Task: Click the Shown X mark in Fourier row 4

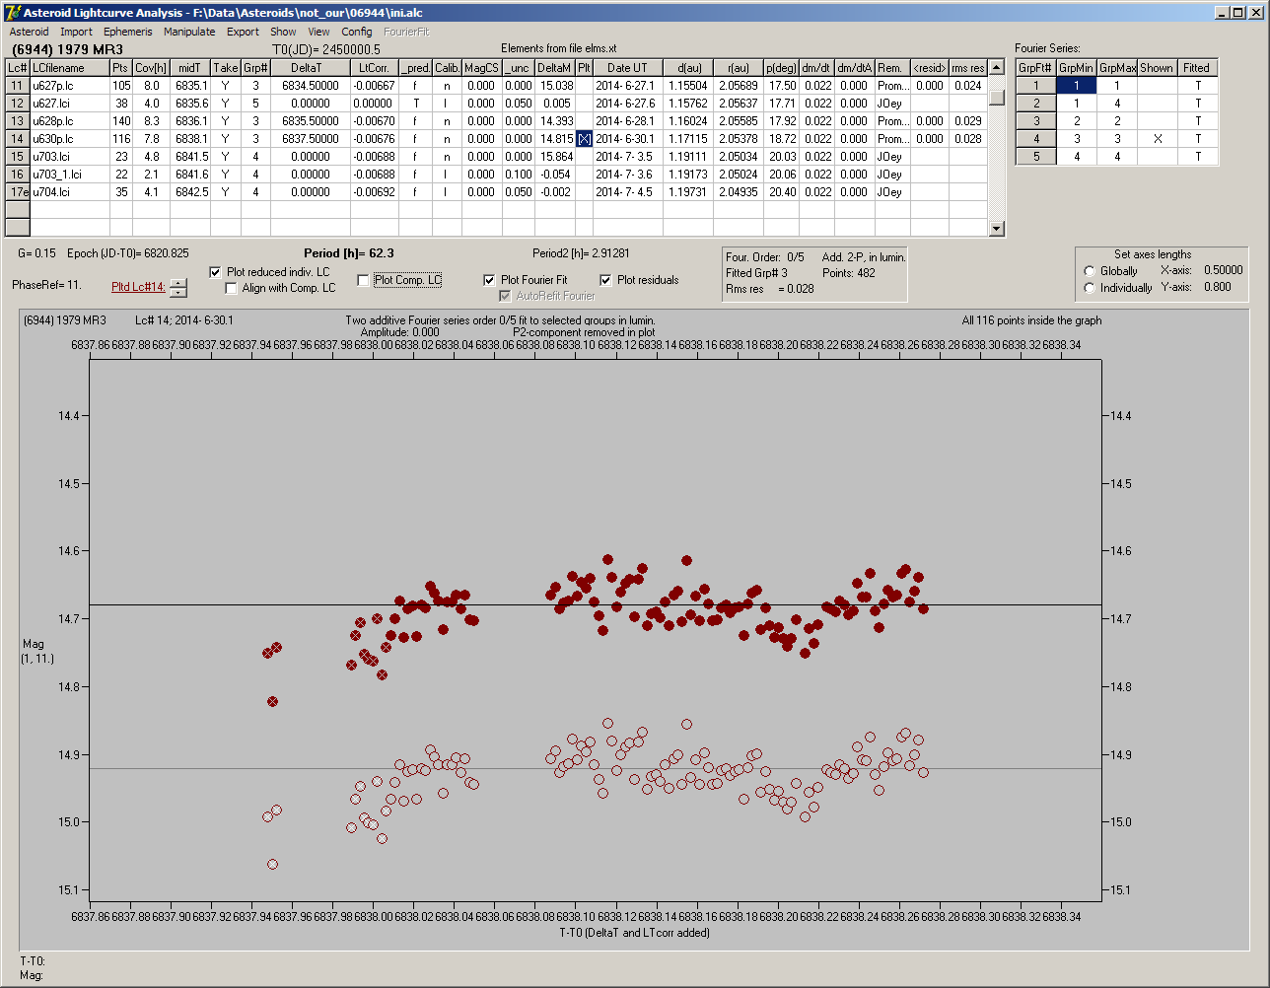Action: pyautogui.click(x=1157, y=139)
